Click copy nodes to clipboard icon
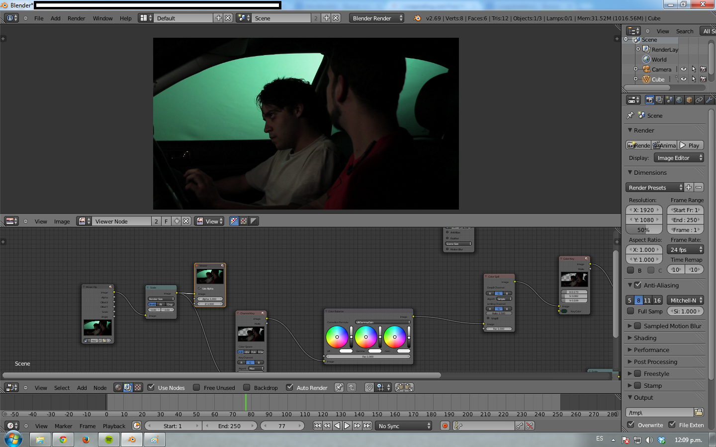Image resolution: width=716 pixels, height=447 pixels. tap(399, 387)
